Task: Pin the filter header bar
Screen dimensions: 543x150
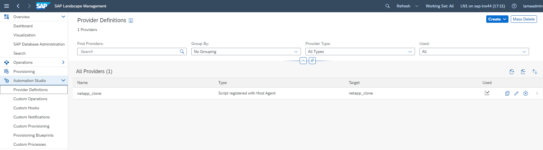Action: [x=312, y=61]
